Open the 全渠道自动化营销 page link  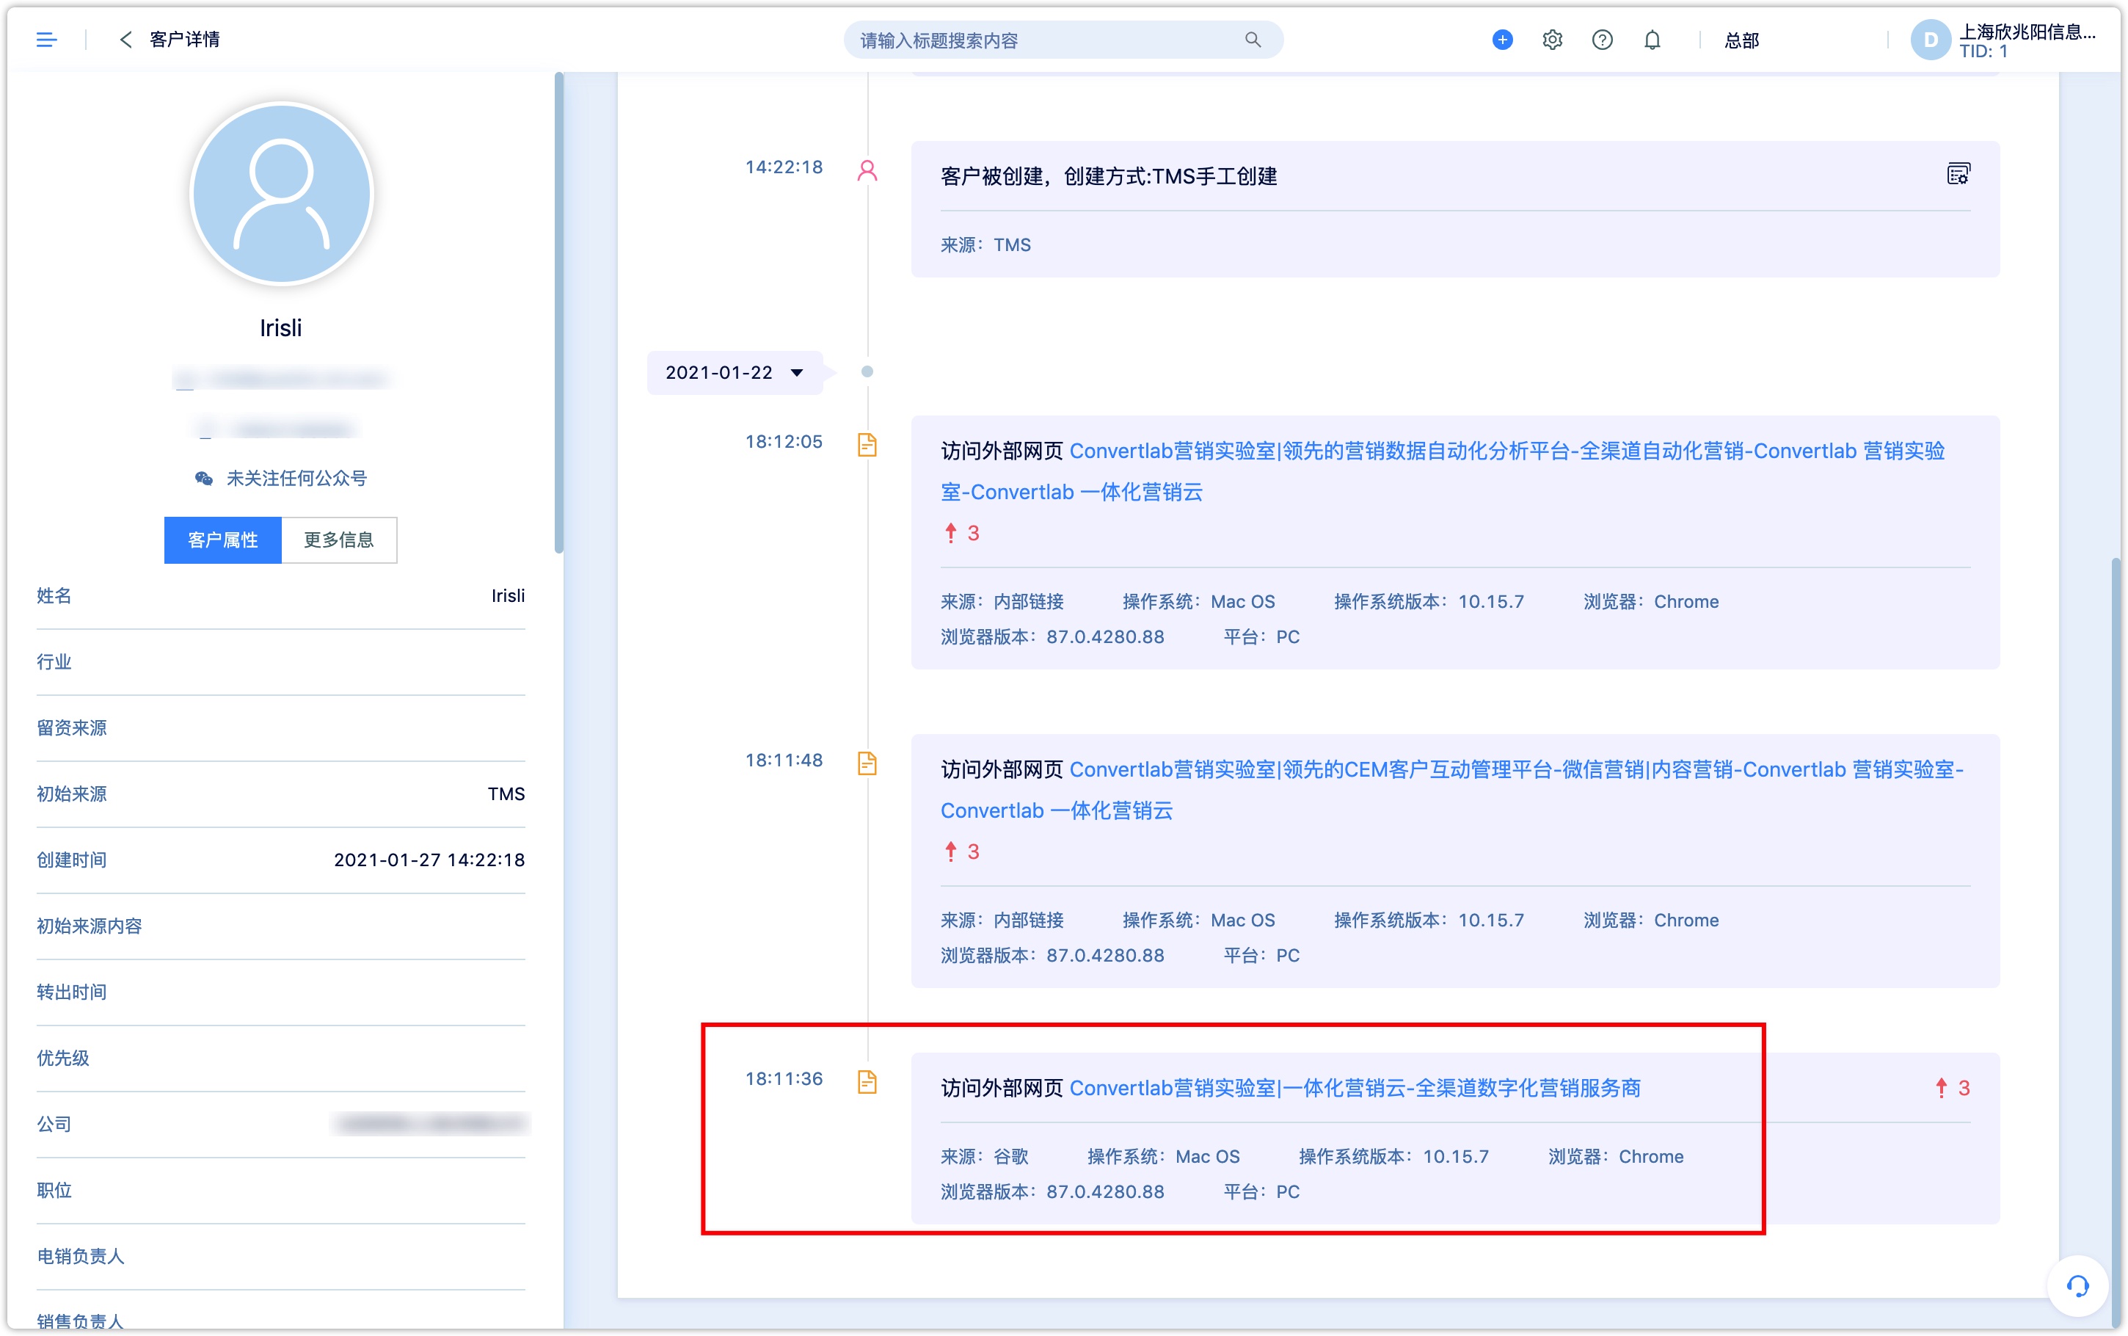pyautogui.click(x=1443, y=471)
